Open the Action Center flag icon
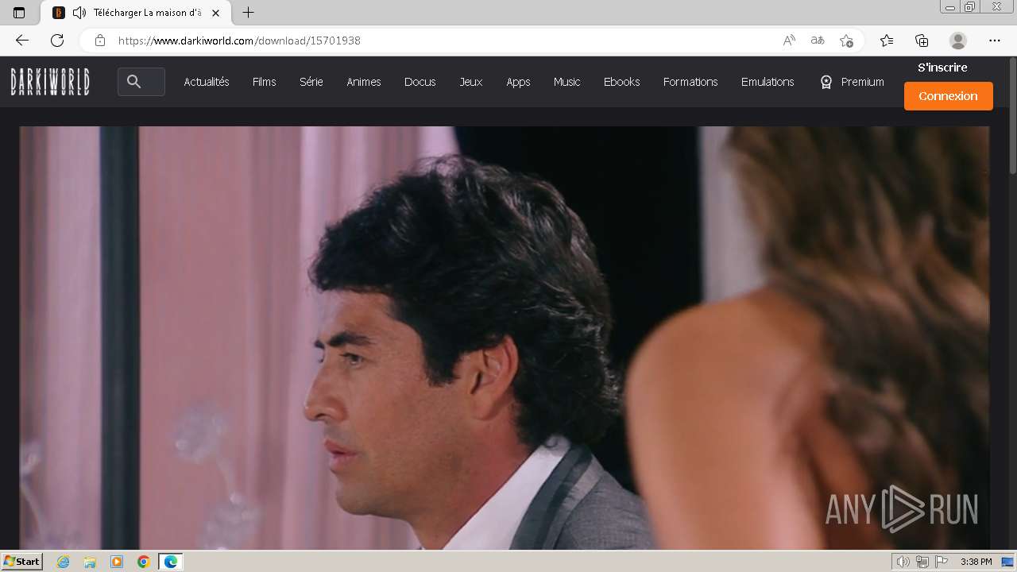 pyautogui.click(x=942, y=562)
